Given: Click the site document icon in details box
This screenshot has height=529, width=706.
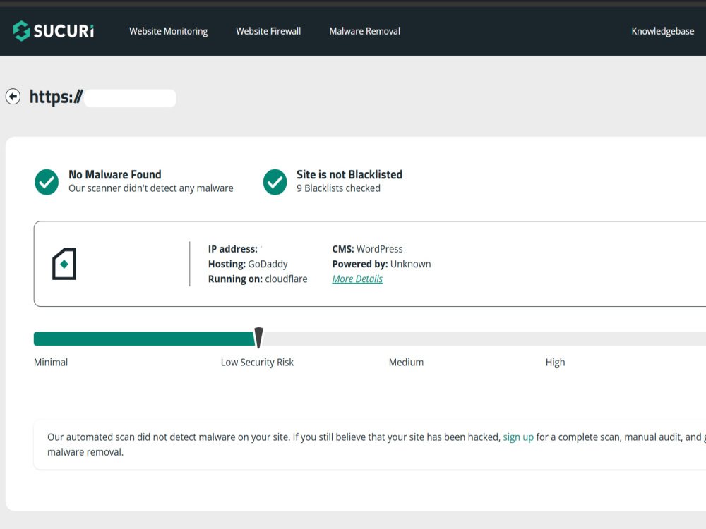Looking at the screenshot, I should click(64, 264).
